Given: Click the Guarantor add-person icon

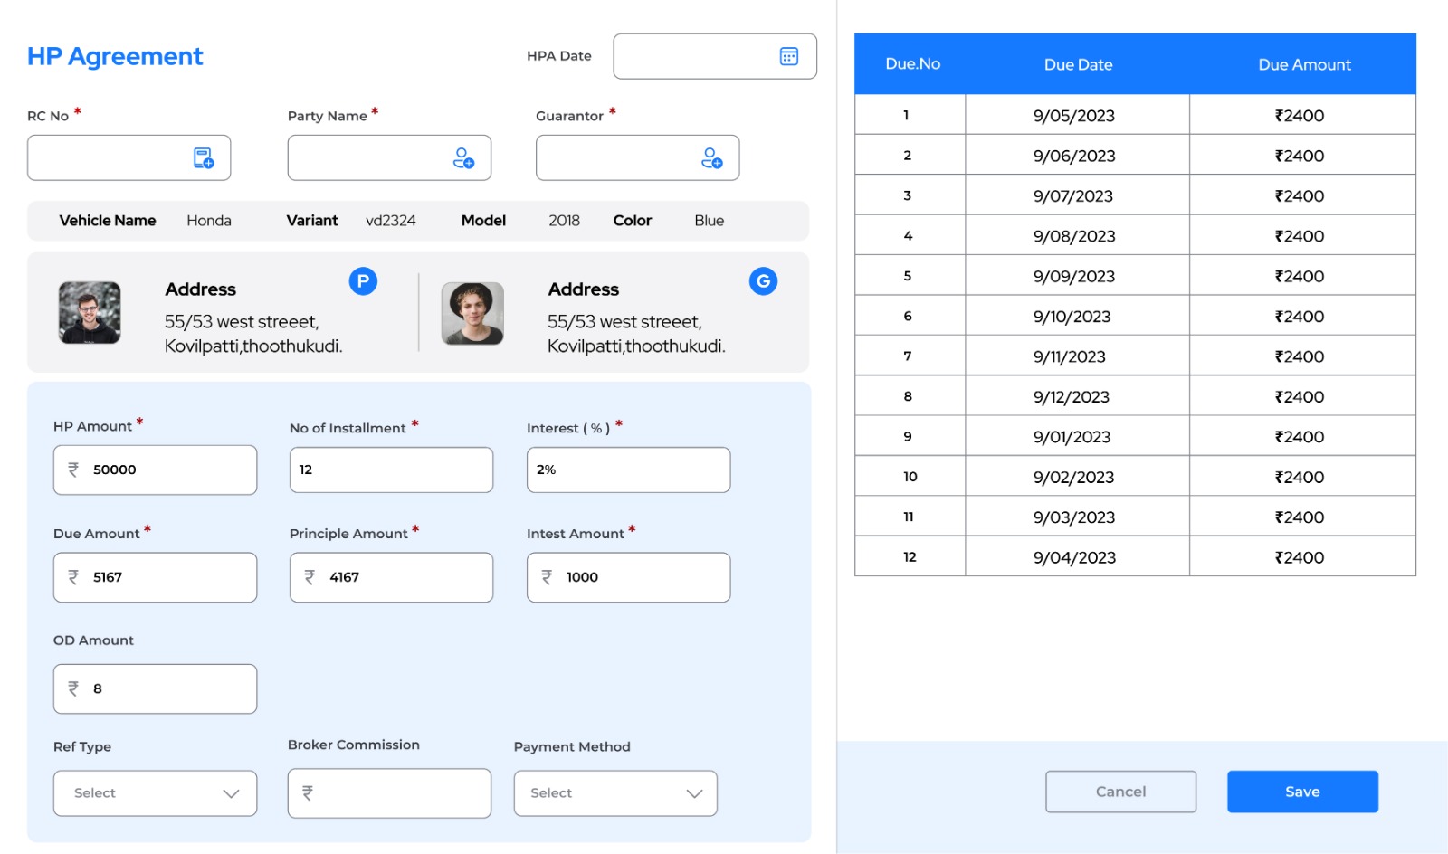Looking at the screenshot, I should click(712, 158).
